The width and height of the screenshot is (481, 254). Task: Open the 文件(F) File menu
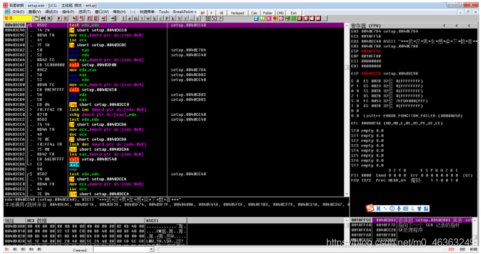tap(18, 12)
